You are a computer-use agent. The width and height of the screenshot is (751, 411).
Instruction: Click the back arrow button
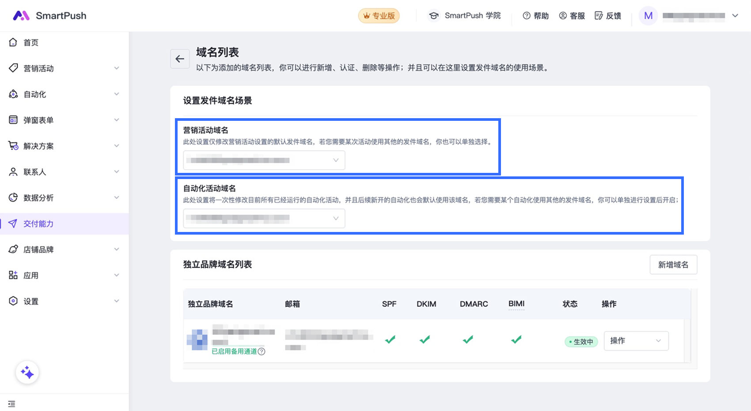pos(180,59)
